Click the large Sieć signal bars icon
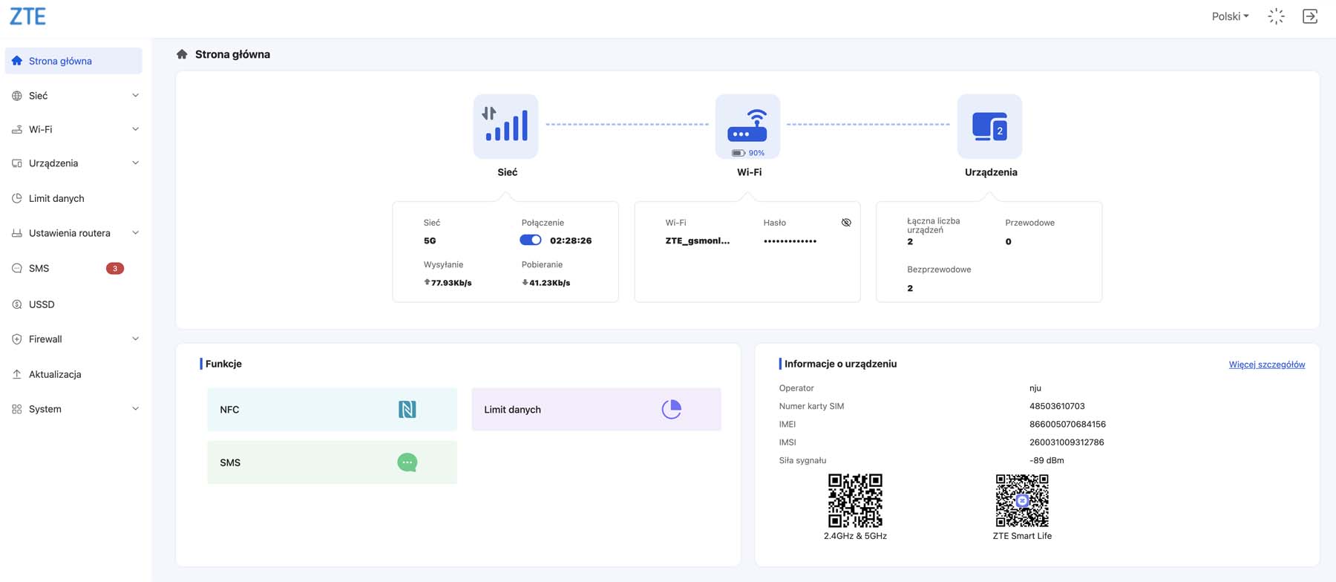The image size is (1336, 582). point(505,126)
